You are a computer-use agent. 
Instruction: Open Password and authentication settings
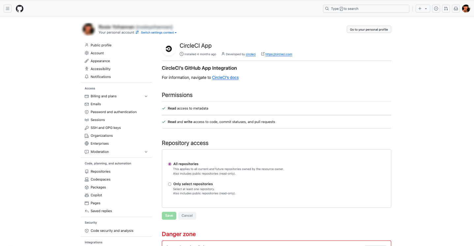tap(113, 112)
